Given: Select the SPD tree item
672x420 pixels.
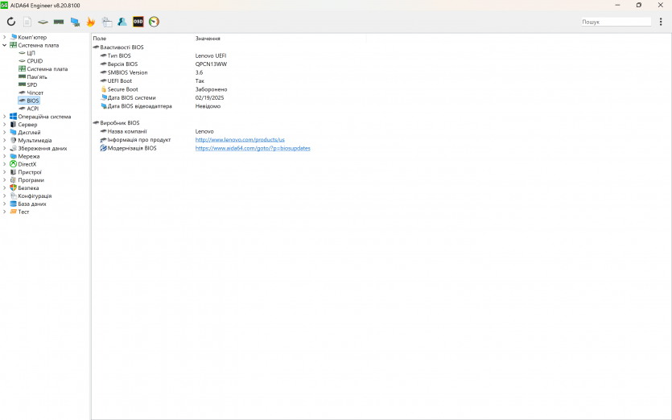Looking at the screenshot, I should (31, 84).
